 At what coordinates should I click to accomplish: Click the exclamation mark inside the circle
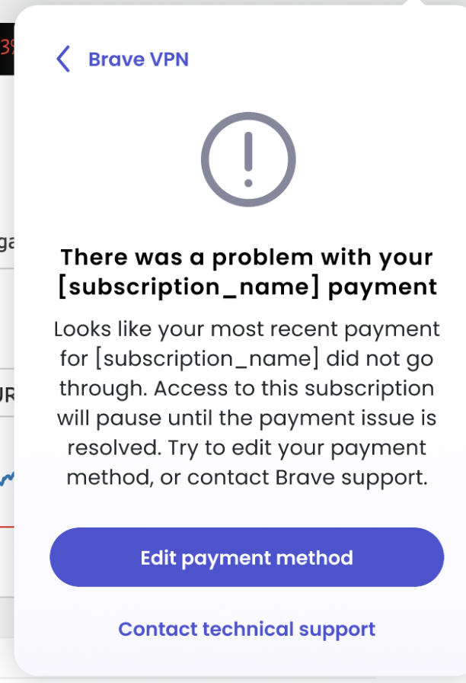coord(247,156)
